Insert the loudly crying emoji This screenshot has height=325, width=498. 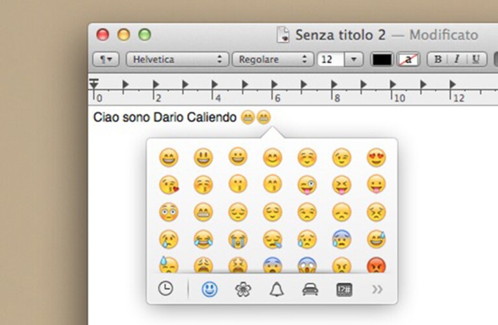[238, 239]
